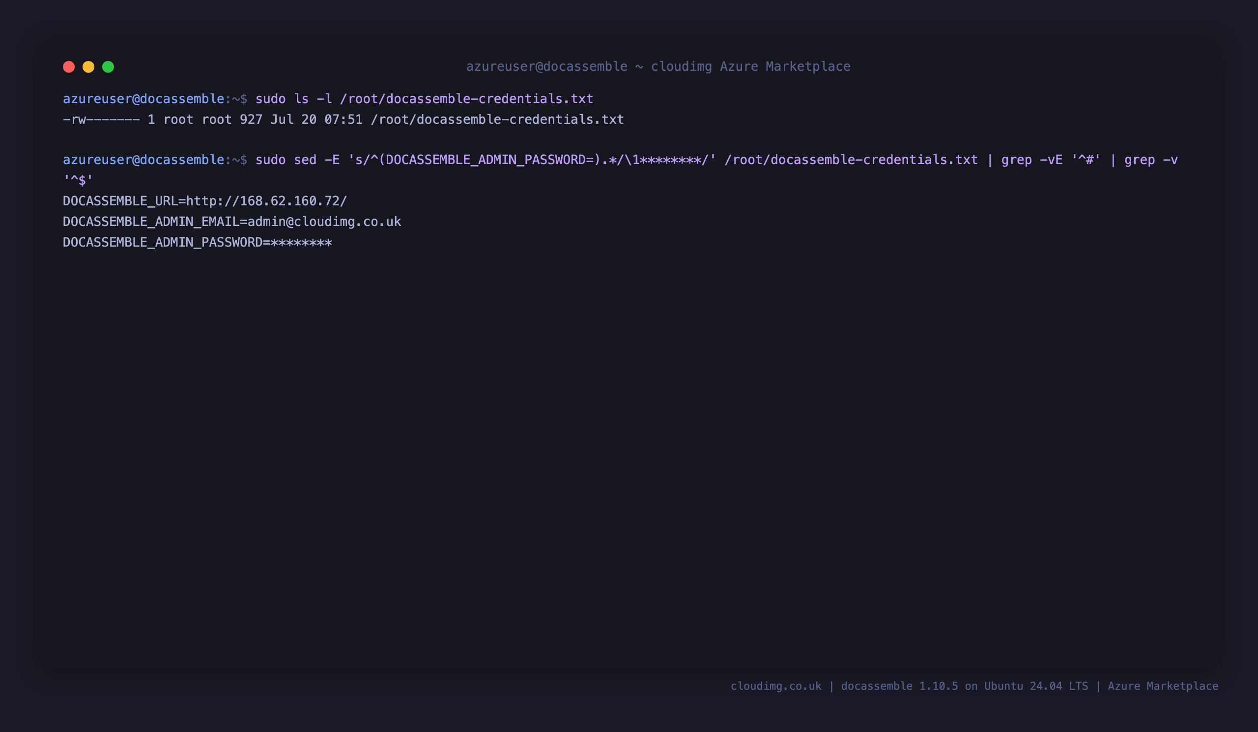Click the masked 'DOCASSEMBLE_ADMIN_PASSWORD=********' line
The width and height of the screenshot is (1258, 732).
(x=198, y=243)
